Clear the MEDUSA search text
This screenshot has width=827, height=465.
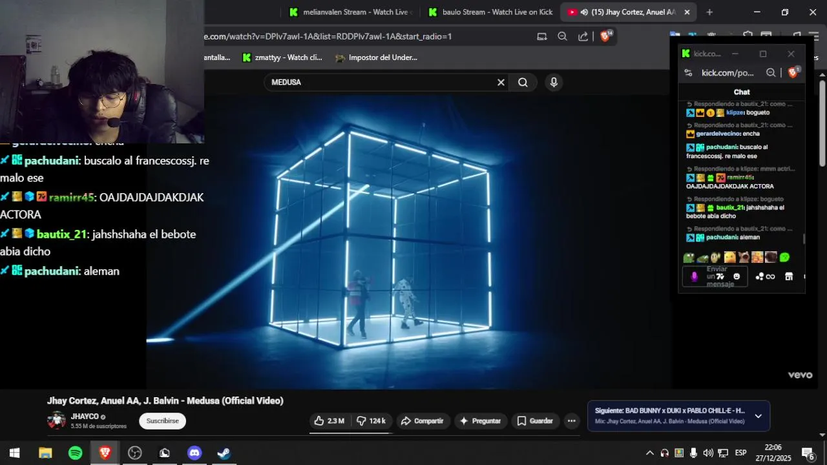[x=501, y=83]
